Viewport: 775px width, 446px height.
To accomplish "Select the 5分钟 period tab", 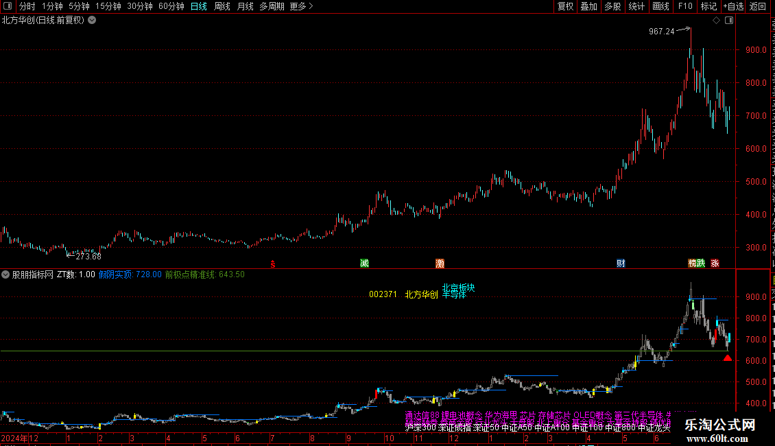I will [x=79, y=6].
